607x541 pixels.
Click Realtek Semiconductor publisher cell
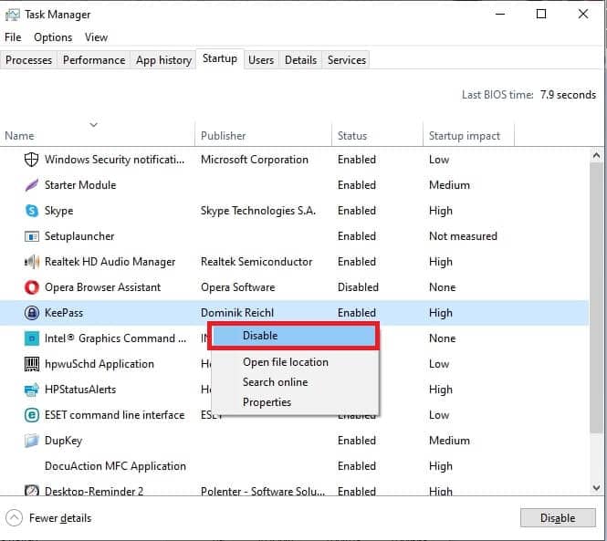click(x=256, y=262)
